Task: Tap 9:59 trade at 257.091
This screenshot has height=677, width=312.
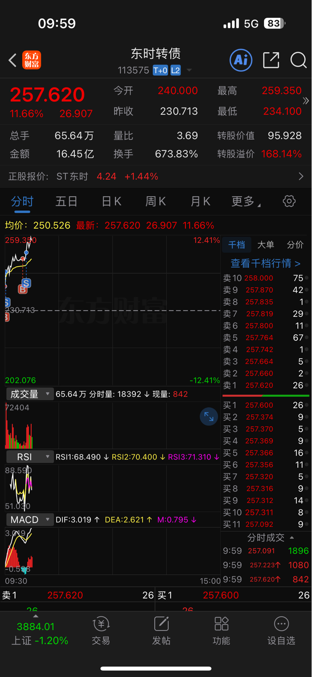Action: (265, 551)
